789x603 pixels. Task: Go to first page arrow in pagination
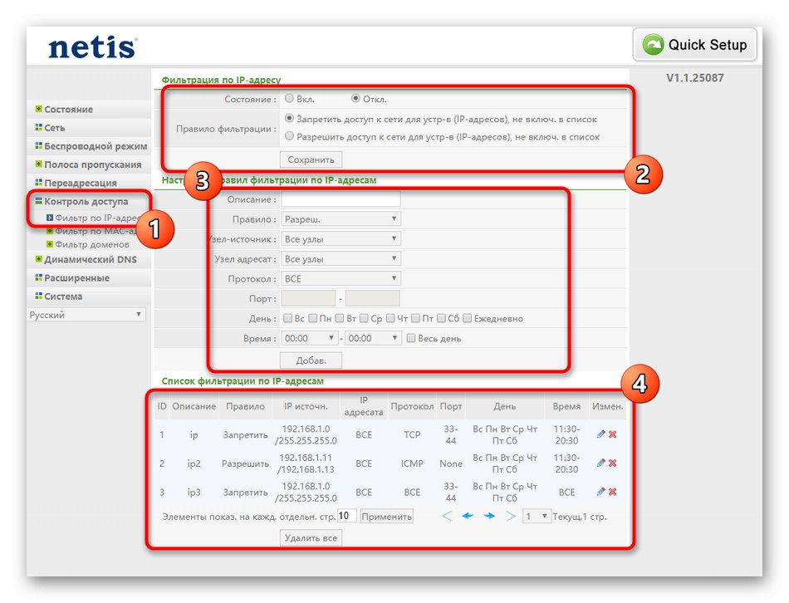click(448, 516)
